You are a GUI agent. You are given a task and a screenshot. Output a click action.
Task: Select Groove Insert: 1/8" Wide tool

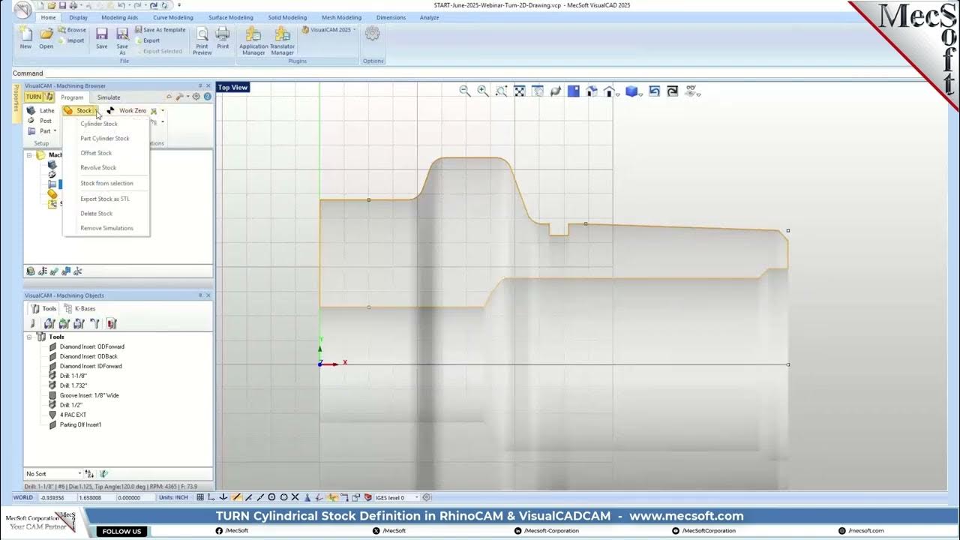[89, 395]
